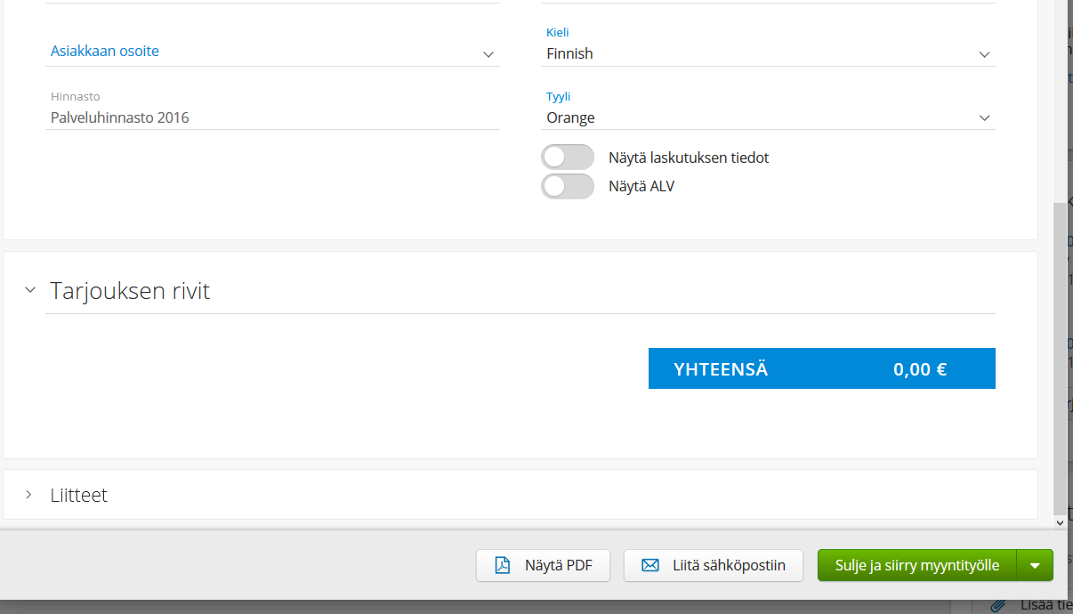1073x614 pixels.
Task: Click the scrollbar's down arrow
Action: click(x=1059, y=523)
